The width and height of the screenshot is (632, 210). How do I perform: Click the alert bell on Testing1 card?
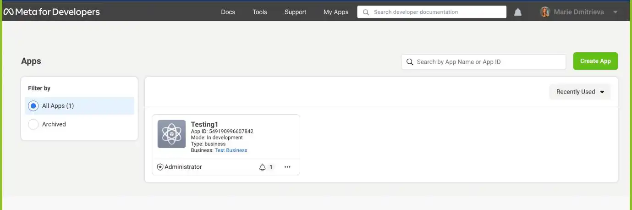pos(263,167)
